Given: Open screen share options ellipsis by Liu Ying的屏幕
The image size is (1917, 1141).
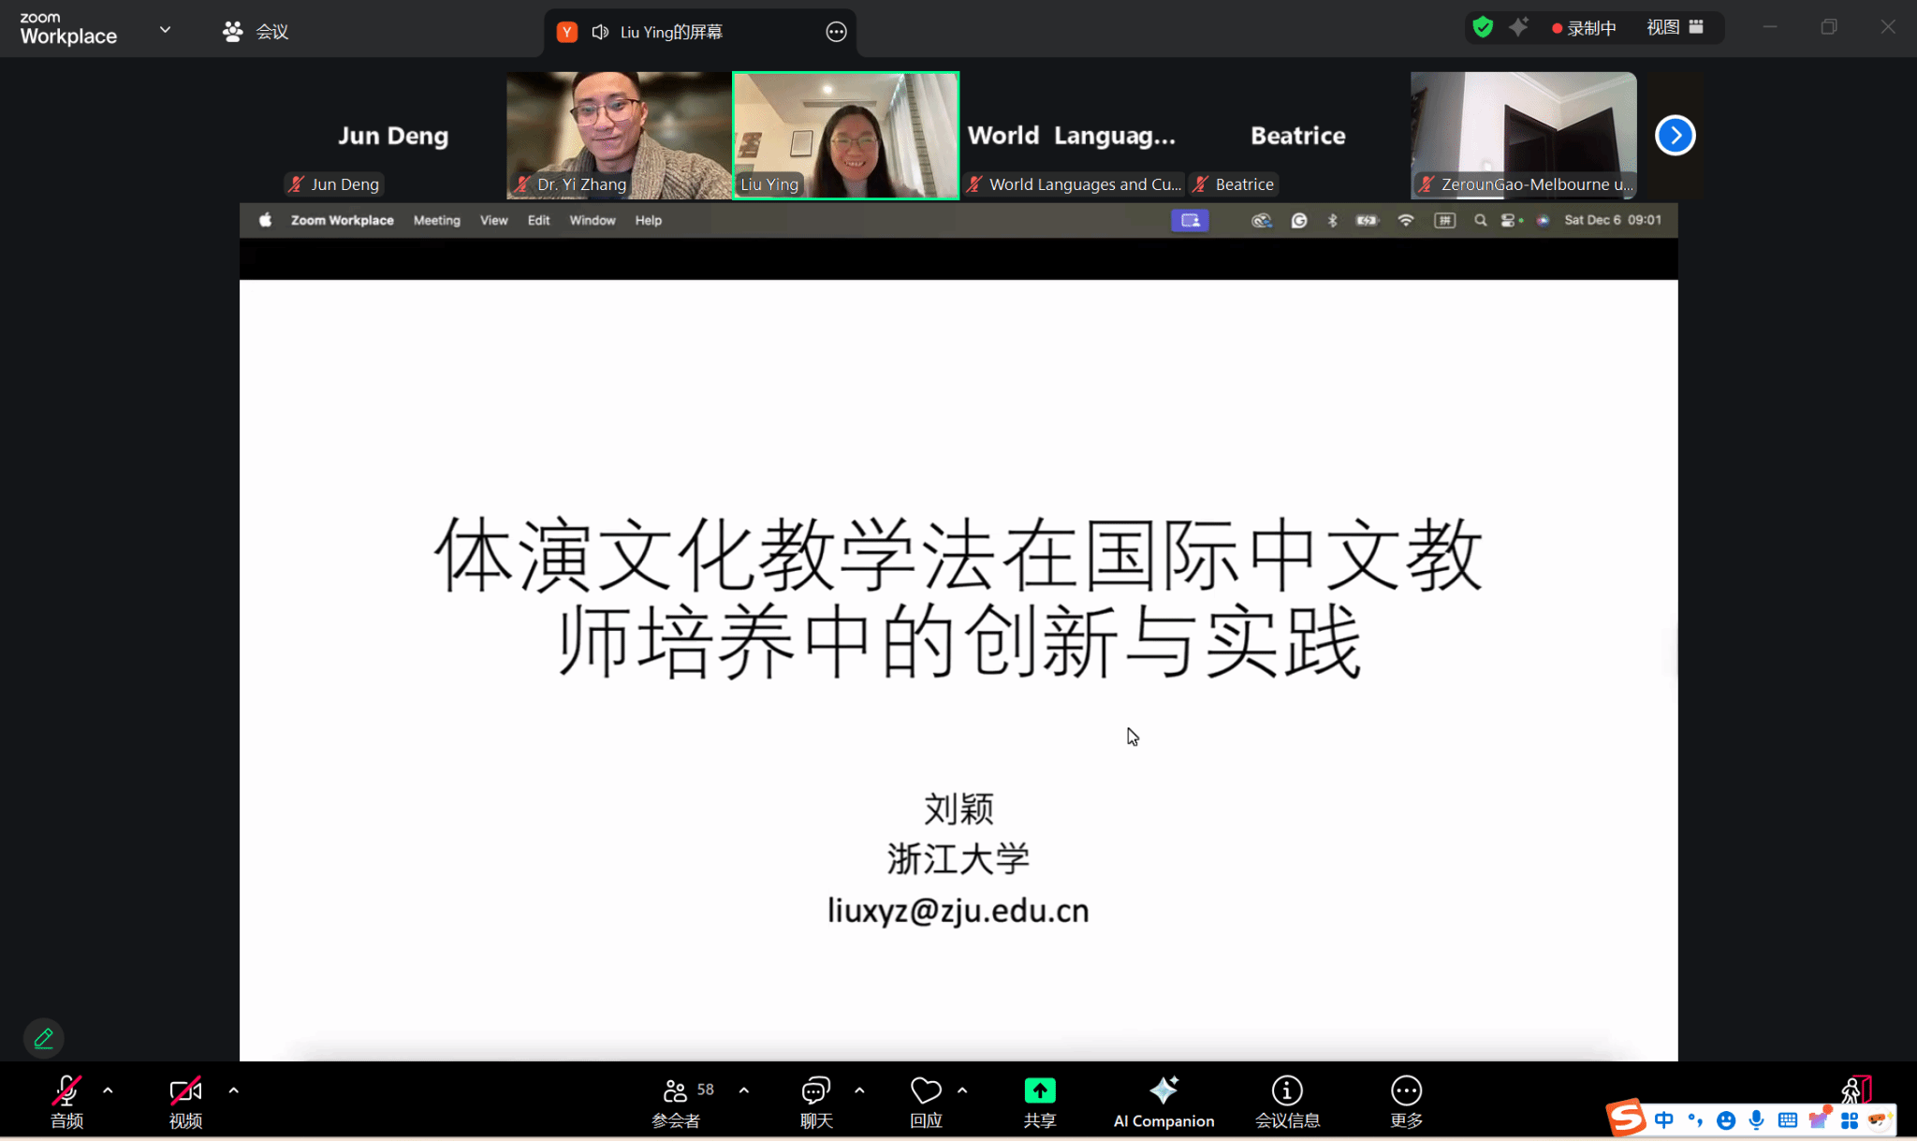Looking at the screenshot, I should [836, 33].
